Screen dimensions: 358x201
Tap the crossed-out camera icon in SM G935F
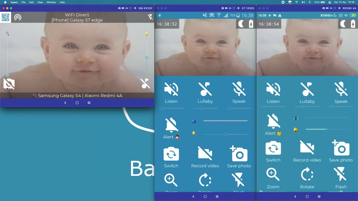(x=9, y=84)
